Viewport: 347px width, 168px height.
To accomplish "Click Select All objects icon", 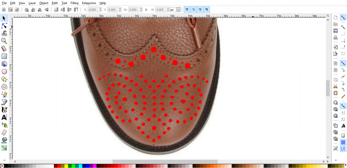I will point(4,10).
